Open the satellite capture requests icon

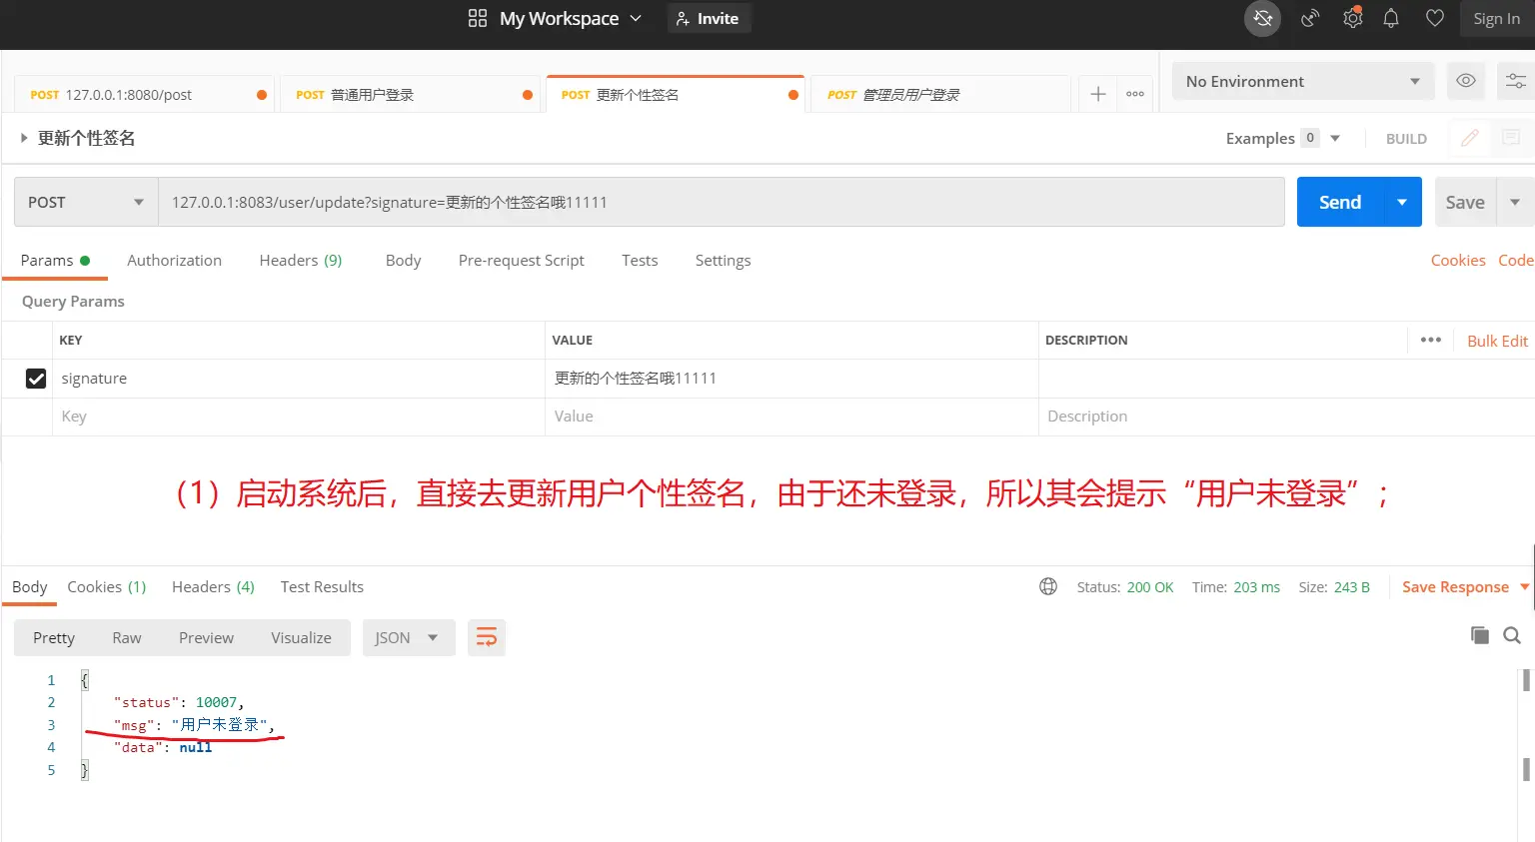point(1309,19)
